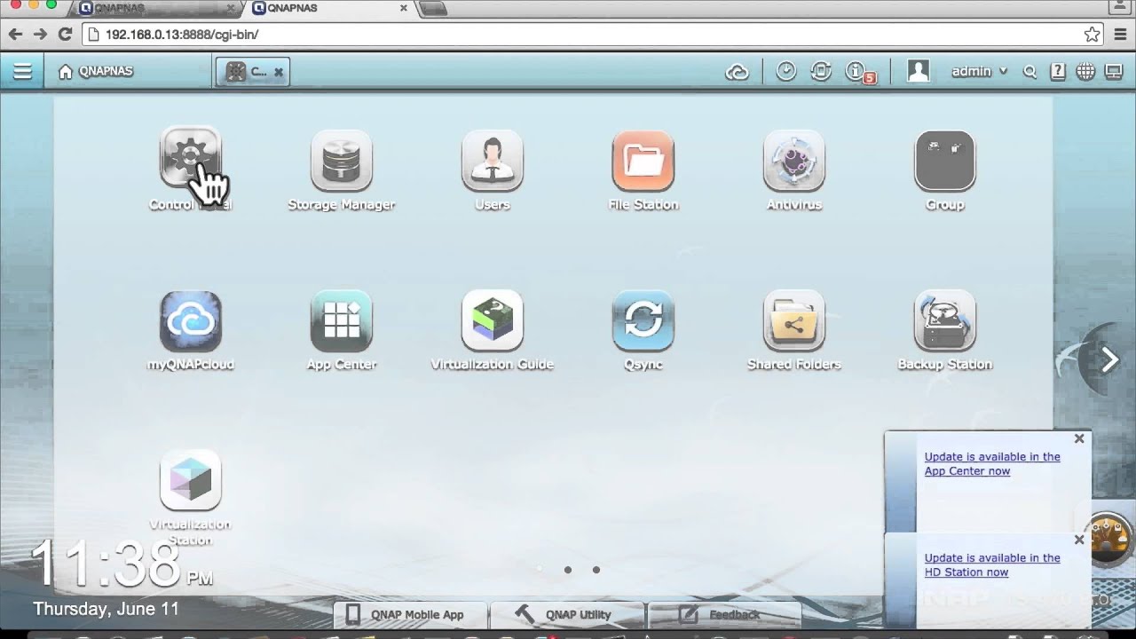Click the Feedback button
Image resolution: width=1136 pixels, height=639 pixels.
click(724, 614)
